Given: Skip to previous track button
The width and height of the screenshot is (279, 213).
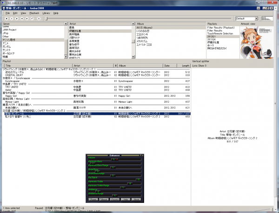Looking at the screenshot, I should tap(22, 19).
